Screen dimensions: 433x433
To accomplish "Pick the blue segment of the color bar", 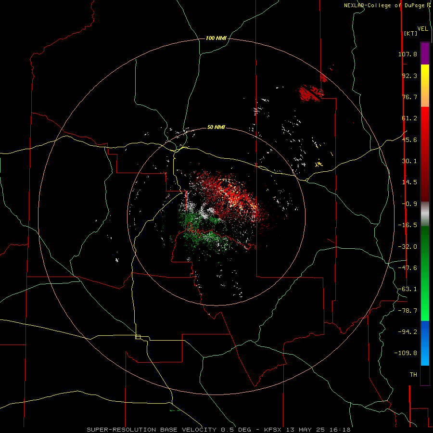I will point(425,343).
